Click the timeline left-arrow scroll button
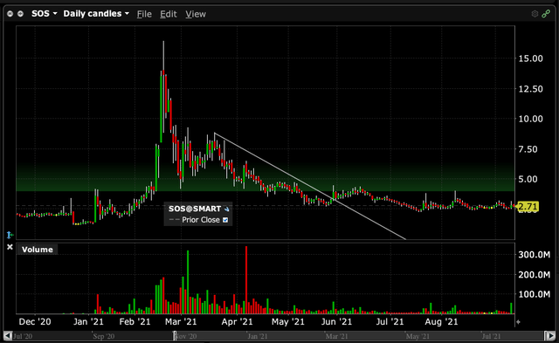This screenshot has width=559, height=343. 8,336
